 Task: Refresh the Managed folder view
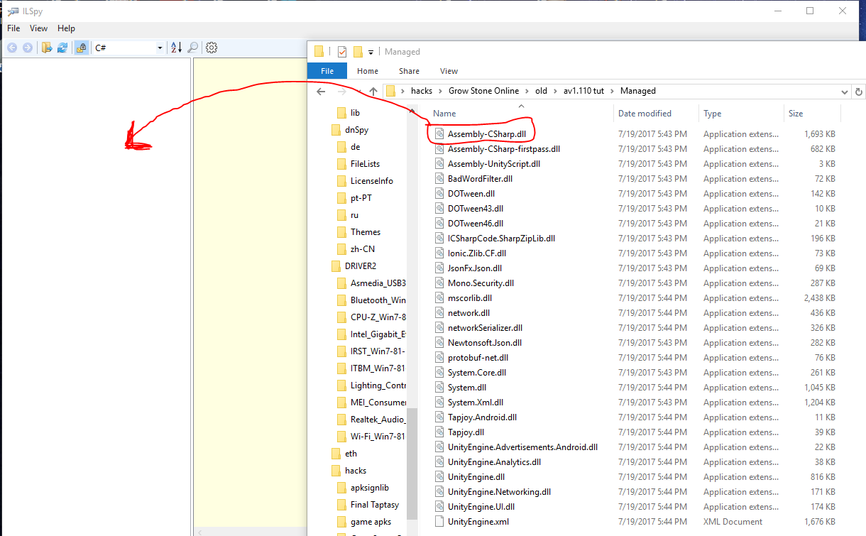pos(859,91)
